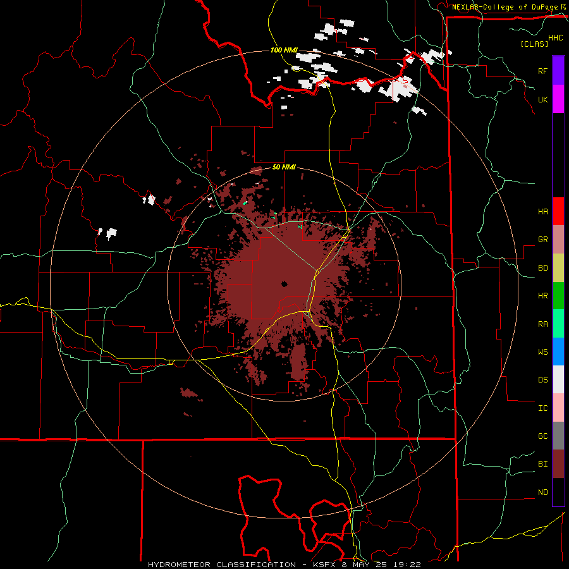Click the brown BI legend swatch
This screenshot has height=569, width=569.
click(x=558, y=464)
